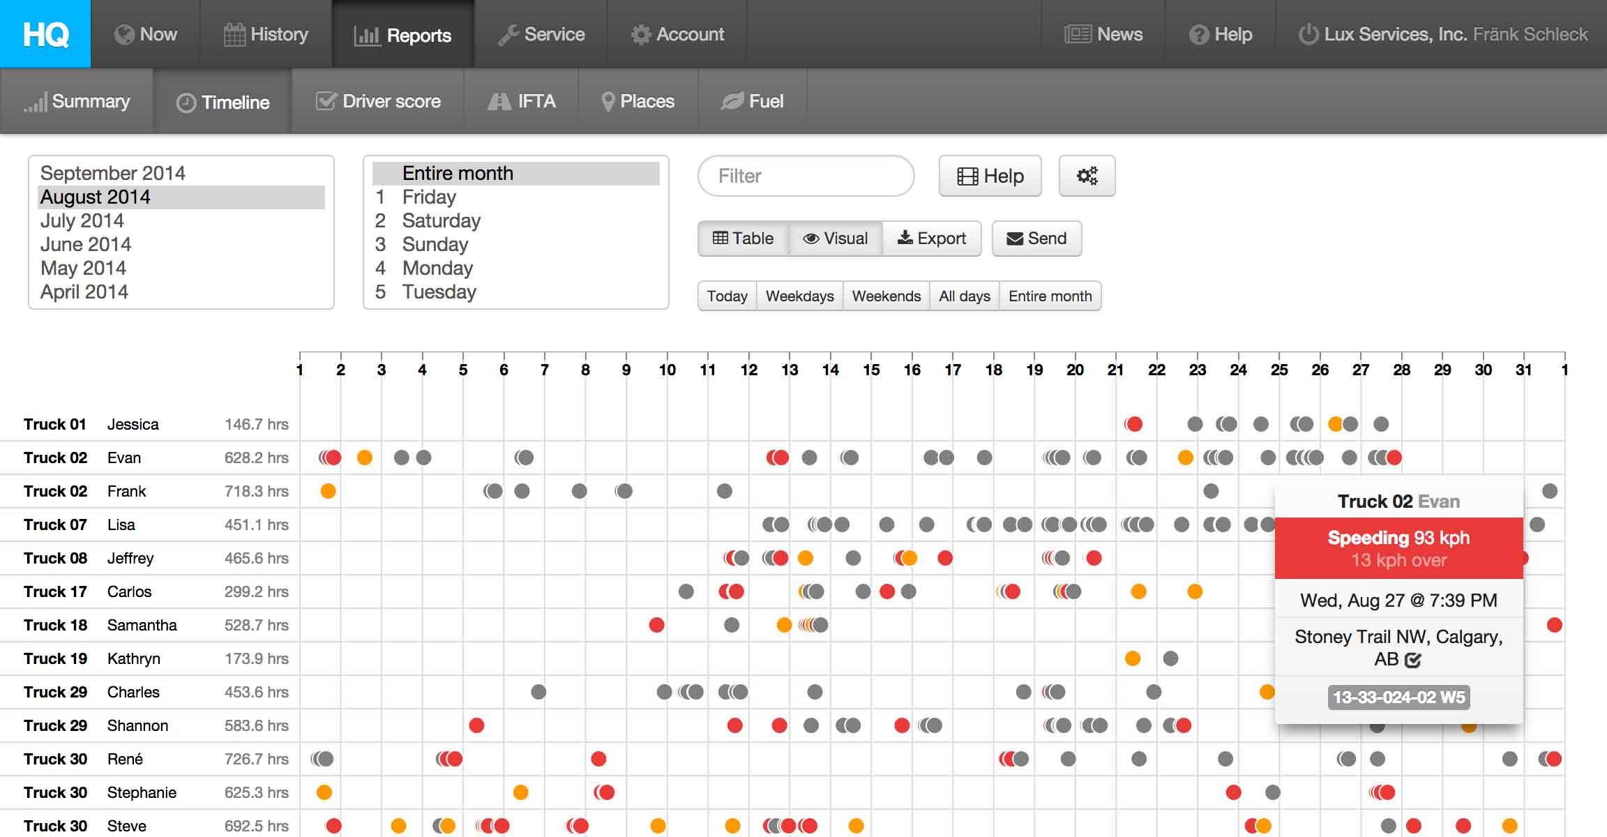Open the settings gears button

[1087, 176]
